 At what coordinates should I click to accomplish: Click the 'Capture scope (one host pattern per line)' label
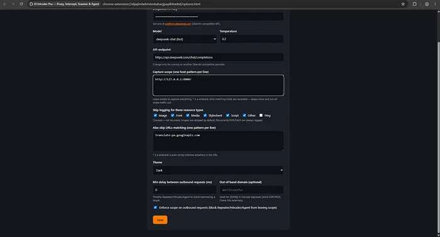coord(180,72)
